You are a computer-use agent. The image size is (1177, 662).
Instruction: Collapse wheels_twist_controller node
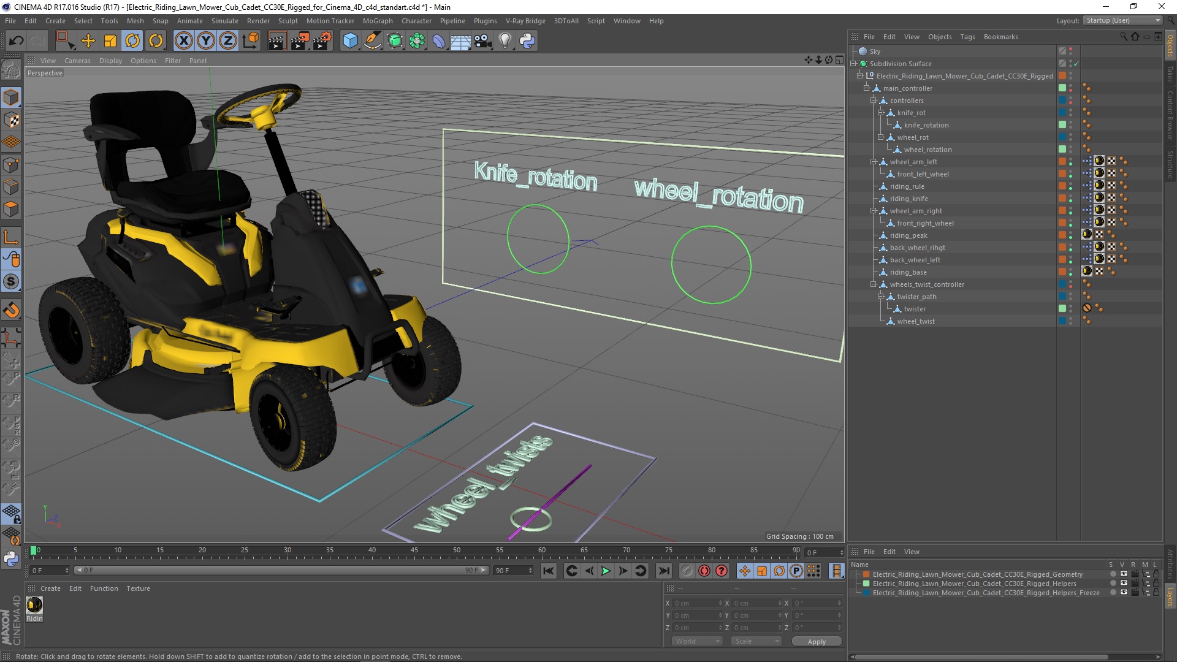tap(874, 284)
